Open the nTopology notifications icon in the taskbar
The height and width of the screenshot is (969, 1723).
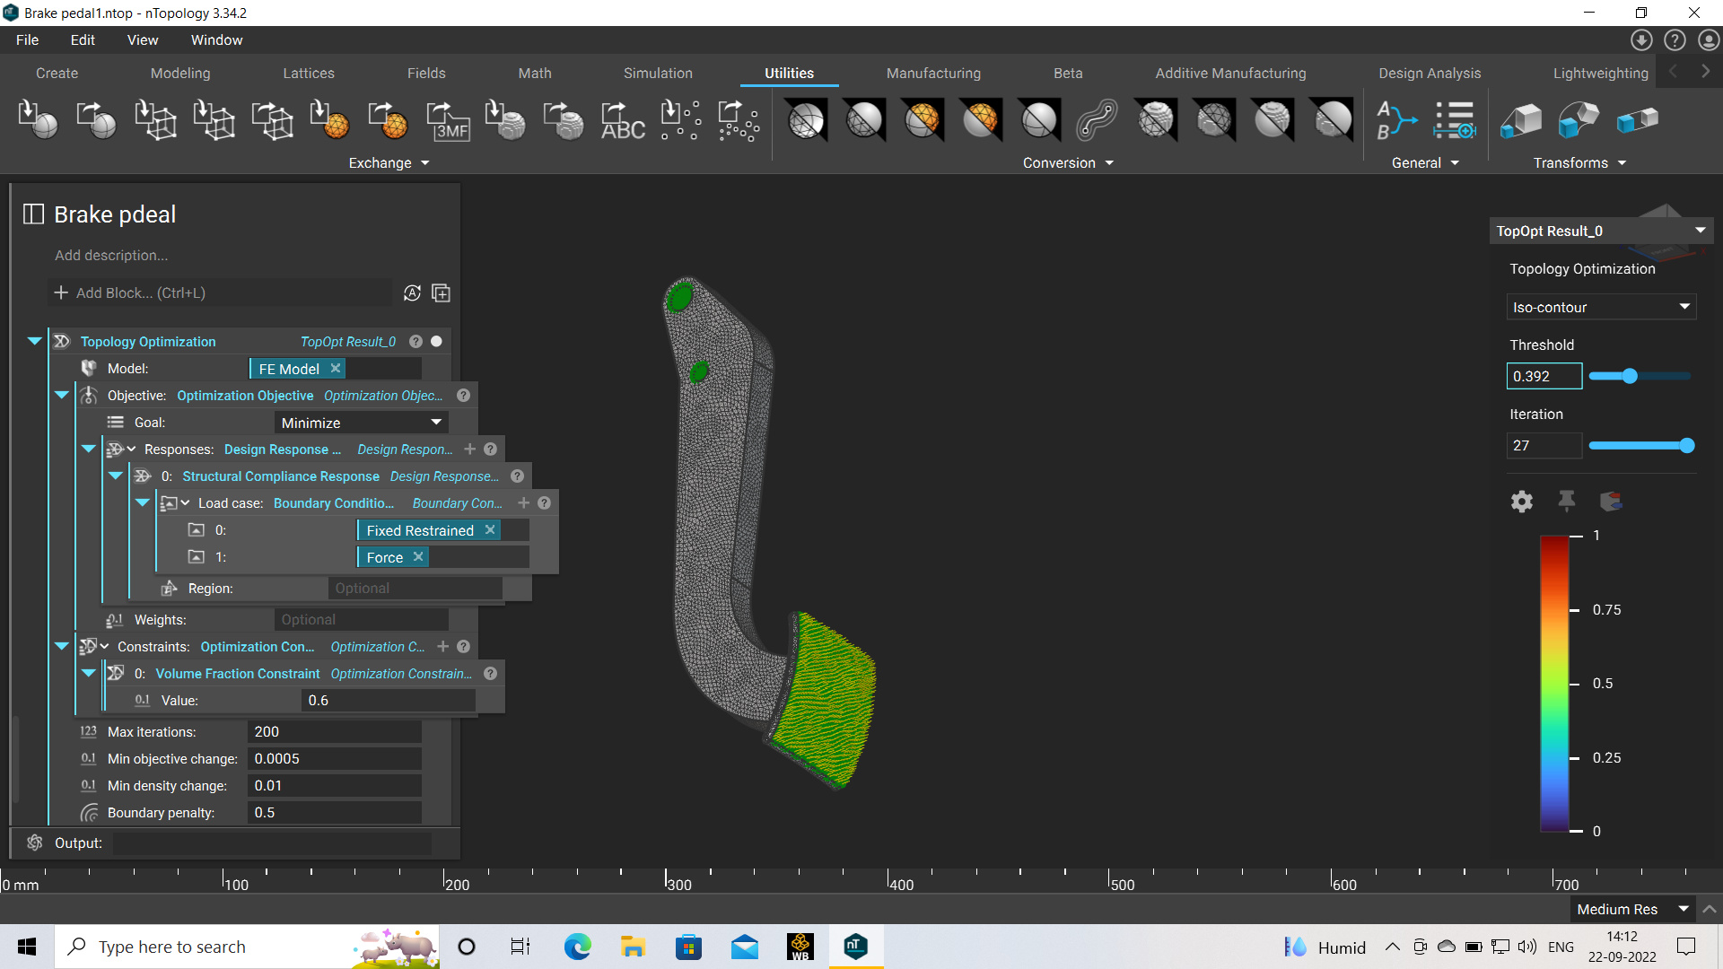[x=855, y=947]
